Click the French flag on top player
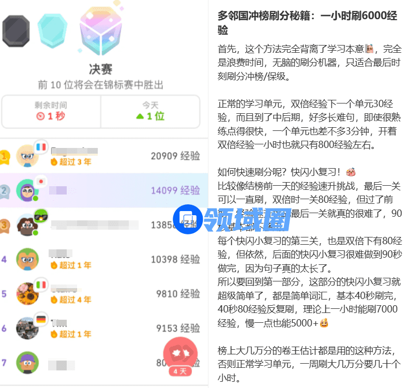Screen dimensions: 404x388 click(41, 147)
